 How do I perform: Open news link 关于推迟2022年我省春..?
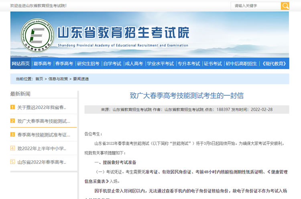(x=42, y=107)
